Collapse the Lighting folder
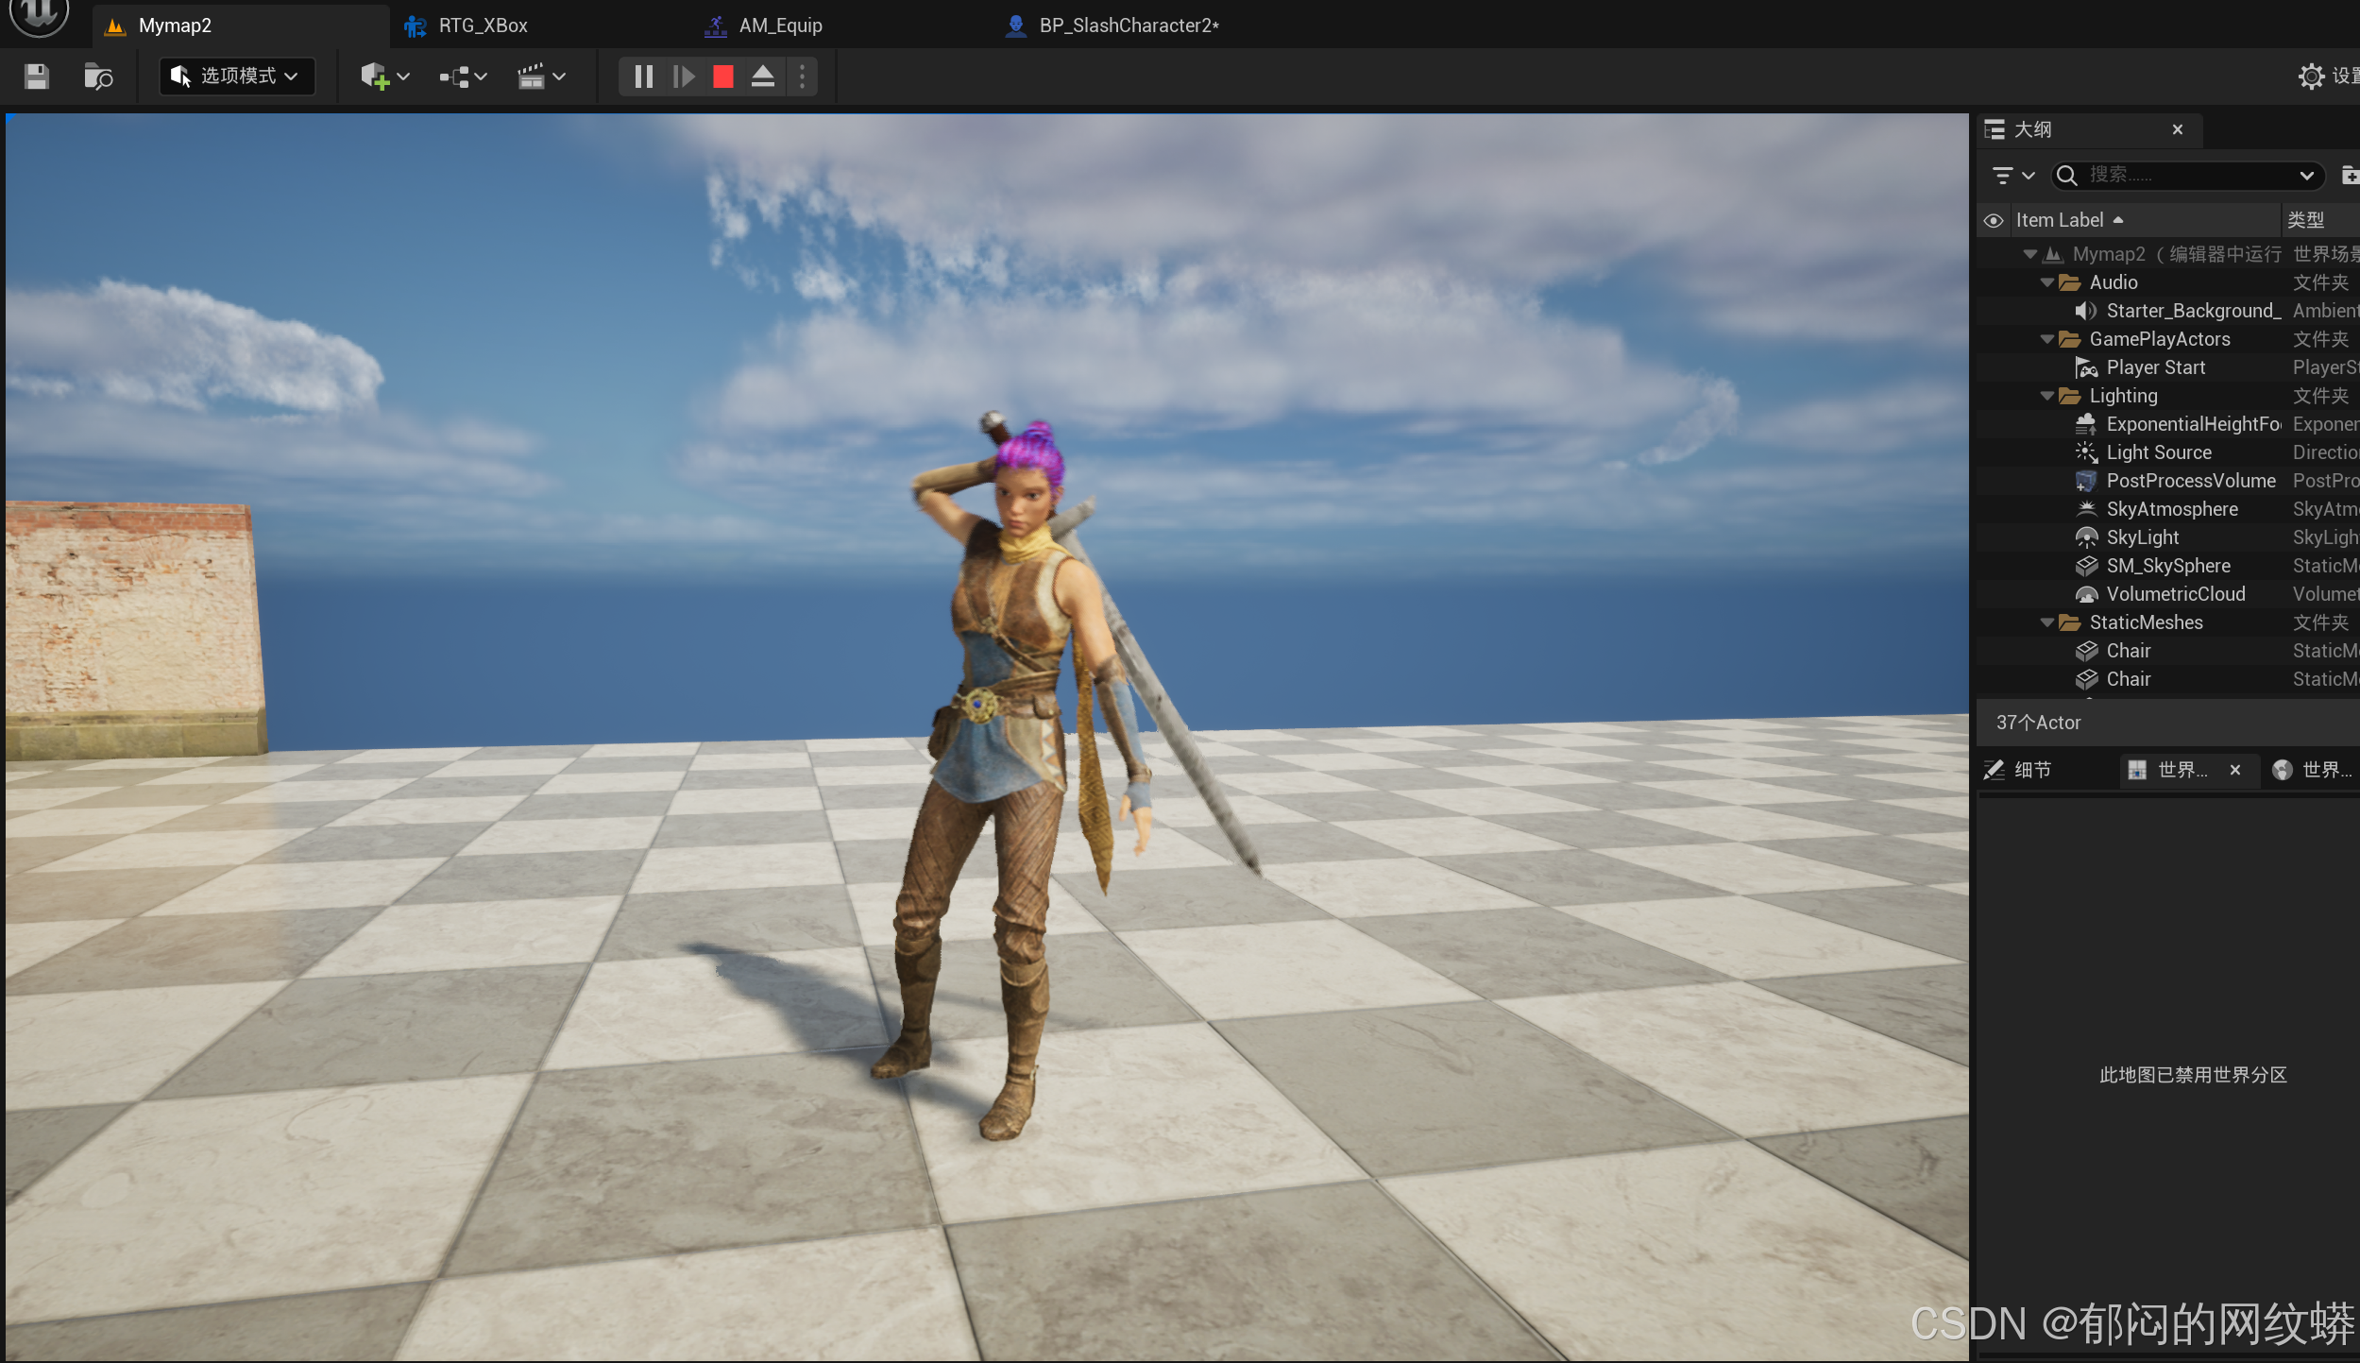Screen dimensions: 2360x1363 tap(2046, 396)
